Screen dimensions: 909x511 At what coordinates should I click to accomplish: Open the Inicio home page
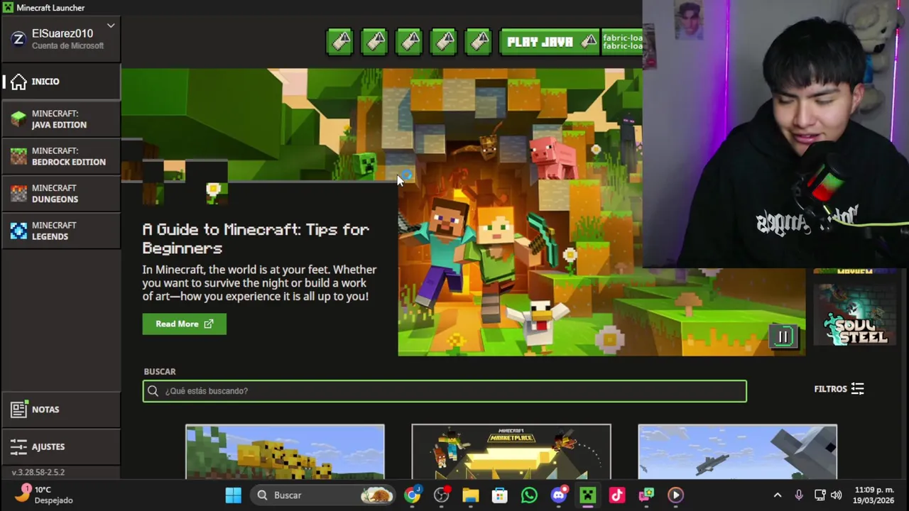coord(61,82)
